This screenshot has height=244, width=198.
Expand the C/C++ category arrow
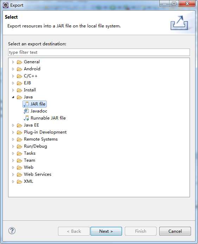(13, 76)
